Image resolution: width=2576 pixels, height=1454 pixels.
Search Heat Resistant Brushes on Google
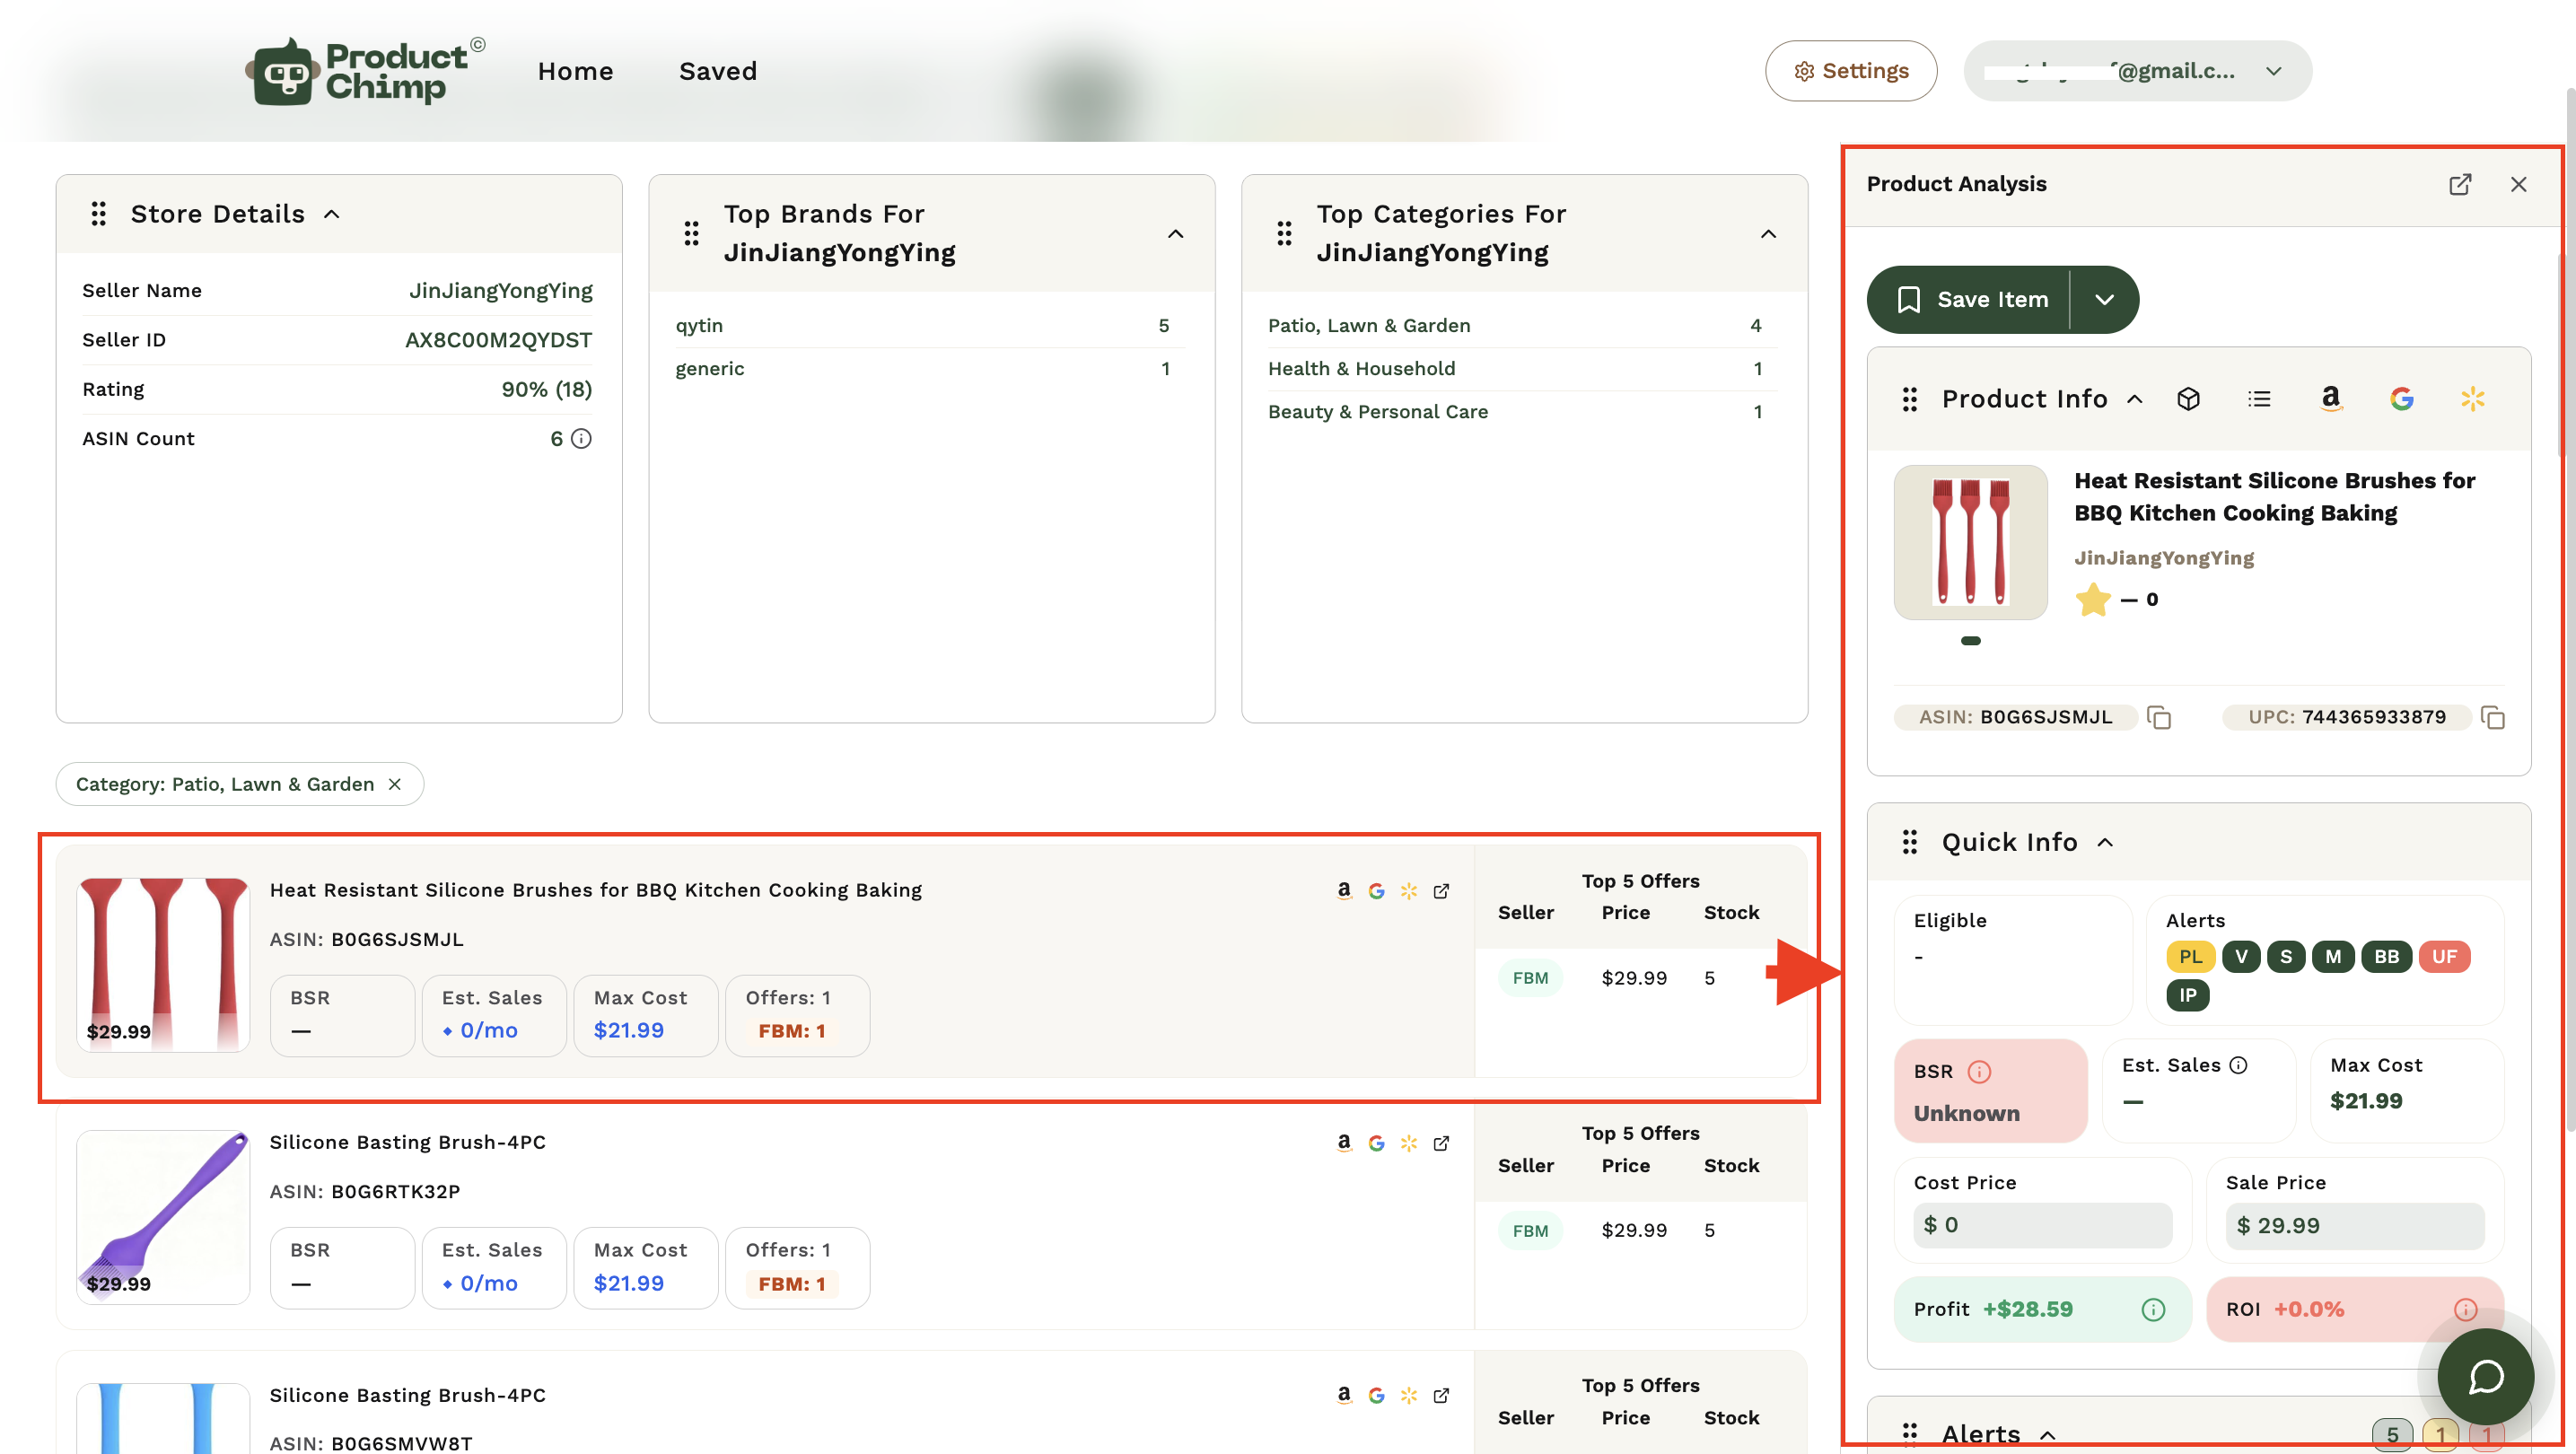tap(1376, 891)
